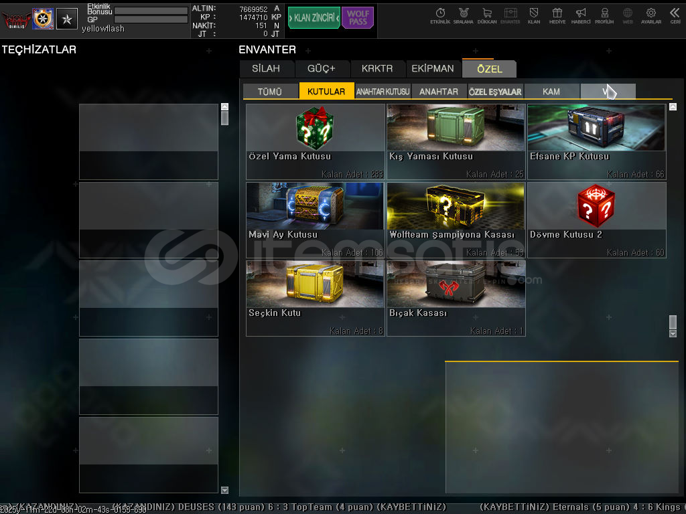Open the Etkinlik (events) icon
The image size is (686, 514).
(x=440, y=15)
